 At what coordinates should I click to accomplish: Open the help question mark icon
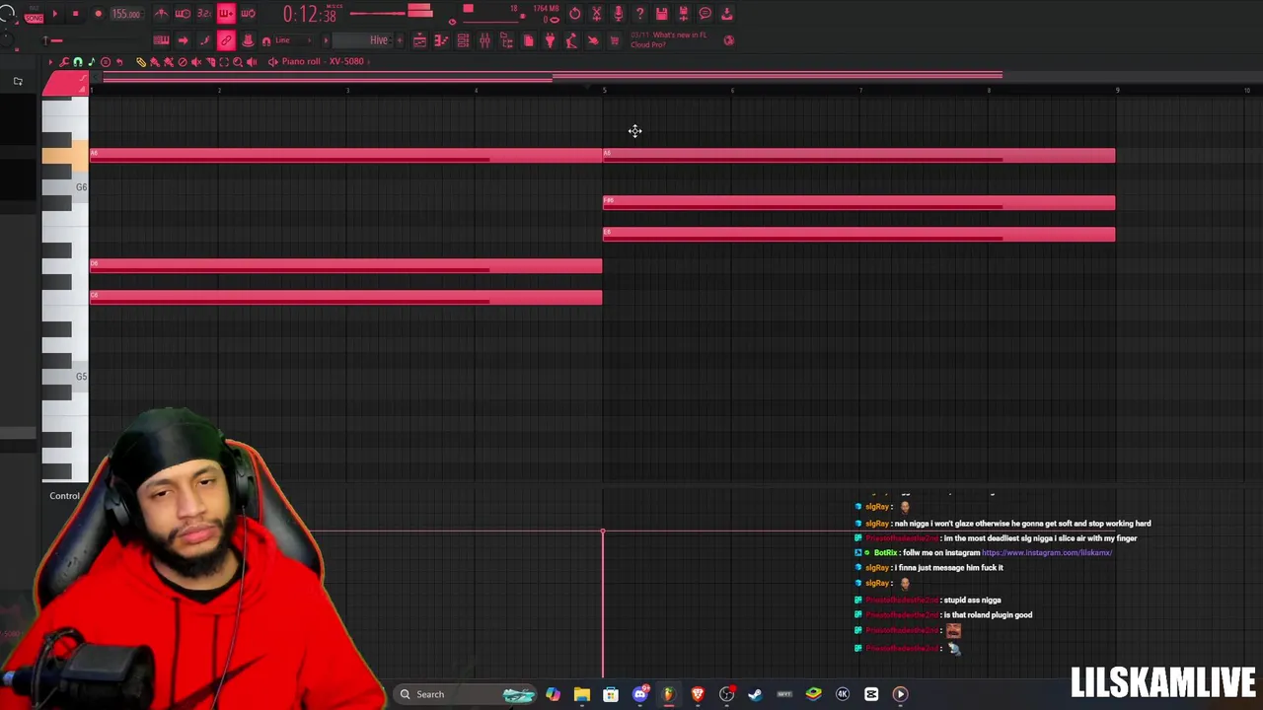(639, 14)
